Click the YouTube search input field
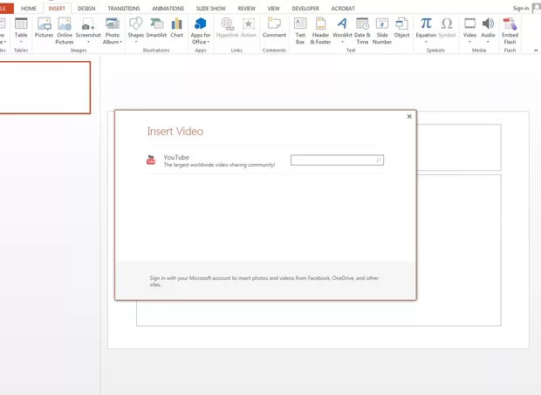The height and width of the screenshot is (395, 541). point(332,160)
